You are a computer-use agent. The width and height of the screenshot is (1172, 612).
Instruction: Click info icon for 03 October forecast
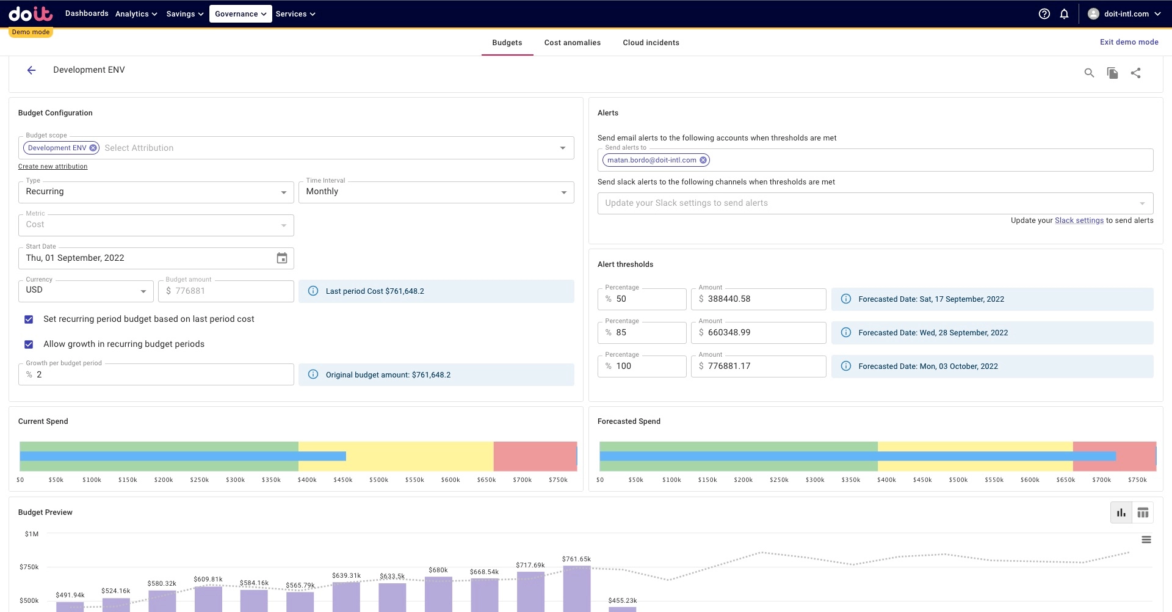pos(846,366)
